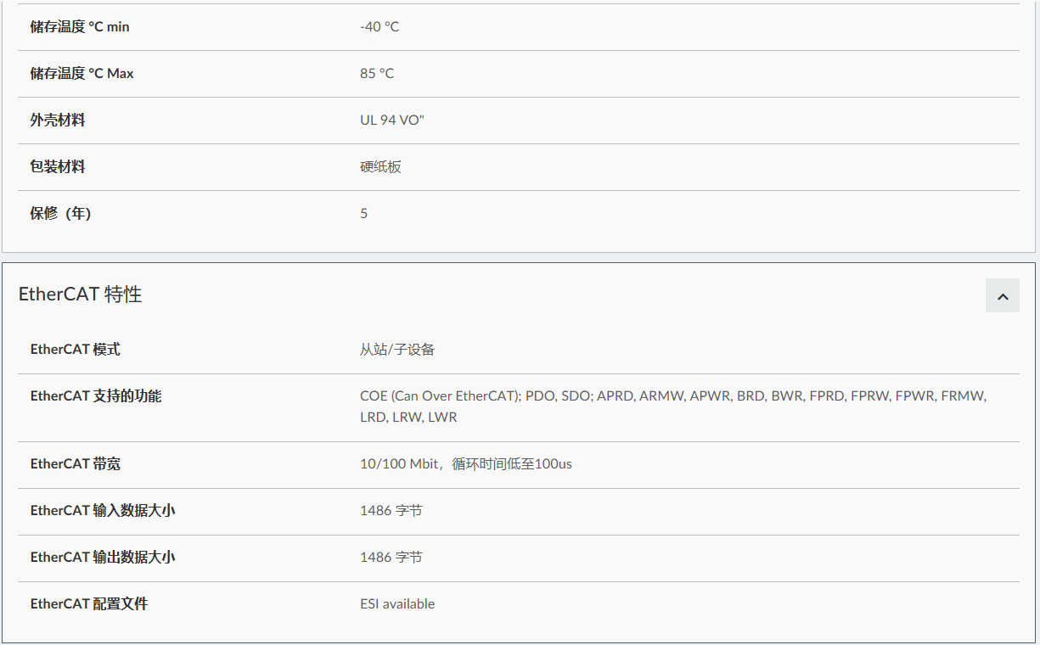Click the 外壳材料 label
The height and width of the screenshot is (645, 1040).
click(58, 121)
